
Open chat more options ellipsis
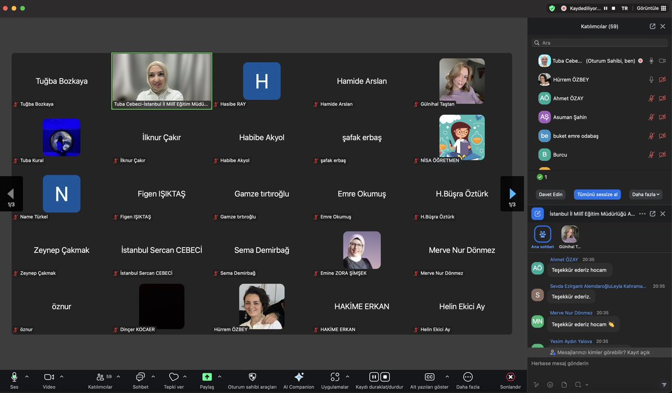tap(642, 214)
